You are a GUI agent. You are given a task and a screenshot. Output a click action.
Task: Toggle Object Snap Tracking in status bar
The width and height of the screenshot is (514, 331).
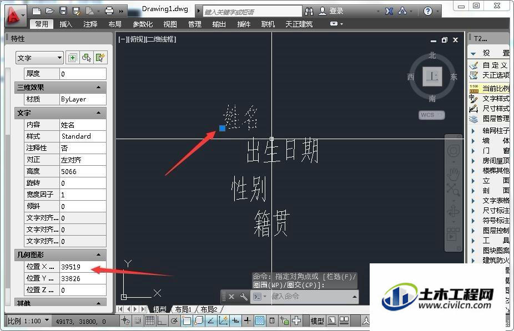(x=211, y=321)
